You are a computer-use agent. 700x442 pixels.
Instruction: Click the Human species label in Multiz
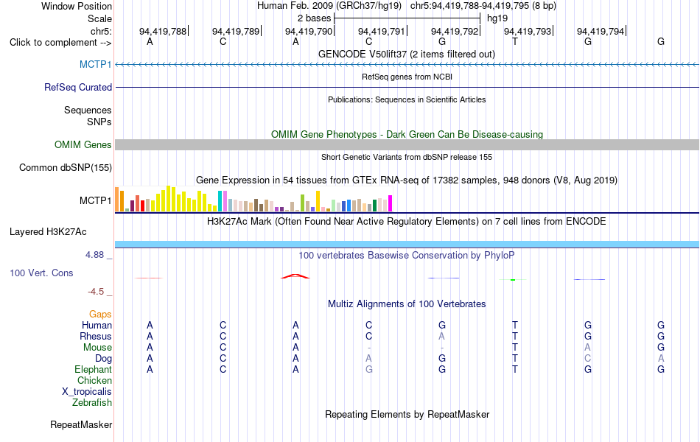(97, 325)
